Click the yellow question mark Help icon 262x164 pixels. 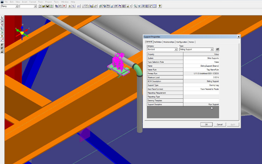point(160,6)
